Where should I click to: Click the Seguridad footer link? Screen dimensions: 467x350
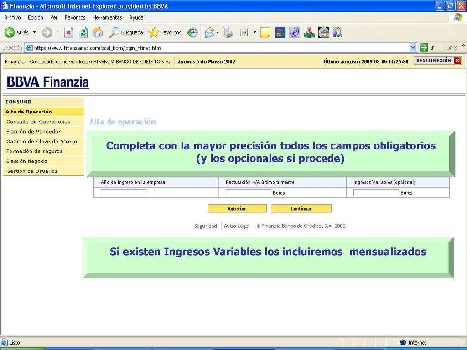(206, 226)
